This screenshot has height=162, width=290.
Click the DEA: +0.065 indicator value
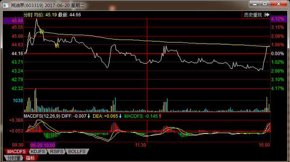105,116
